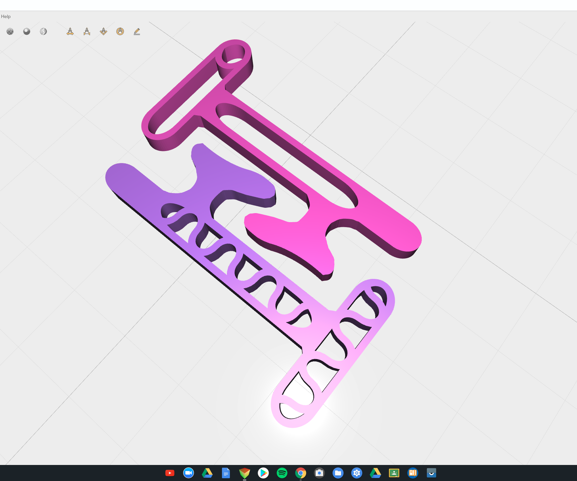The image size is (577, 481).
Task: Open the Camera app
Action: click(x=319, y=473)
